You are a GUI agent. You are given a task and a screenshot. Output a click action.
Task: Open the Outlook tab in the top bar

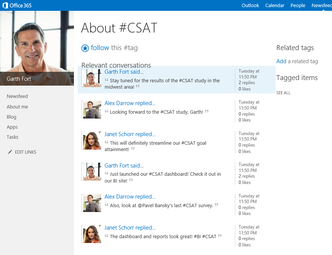pos(250,5)
